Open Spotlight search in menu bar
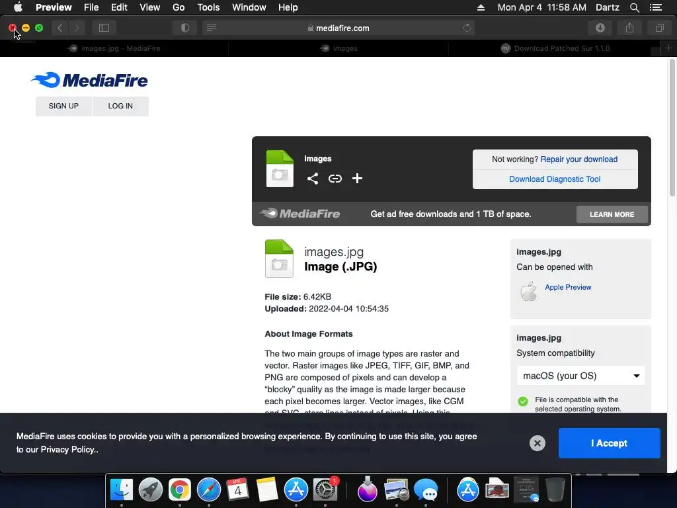This screenshot has width=677, height=508. [634, 7]
